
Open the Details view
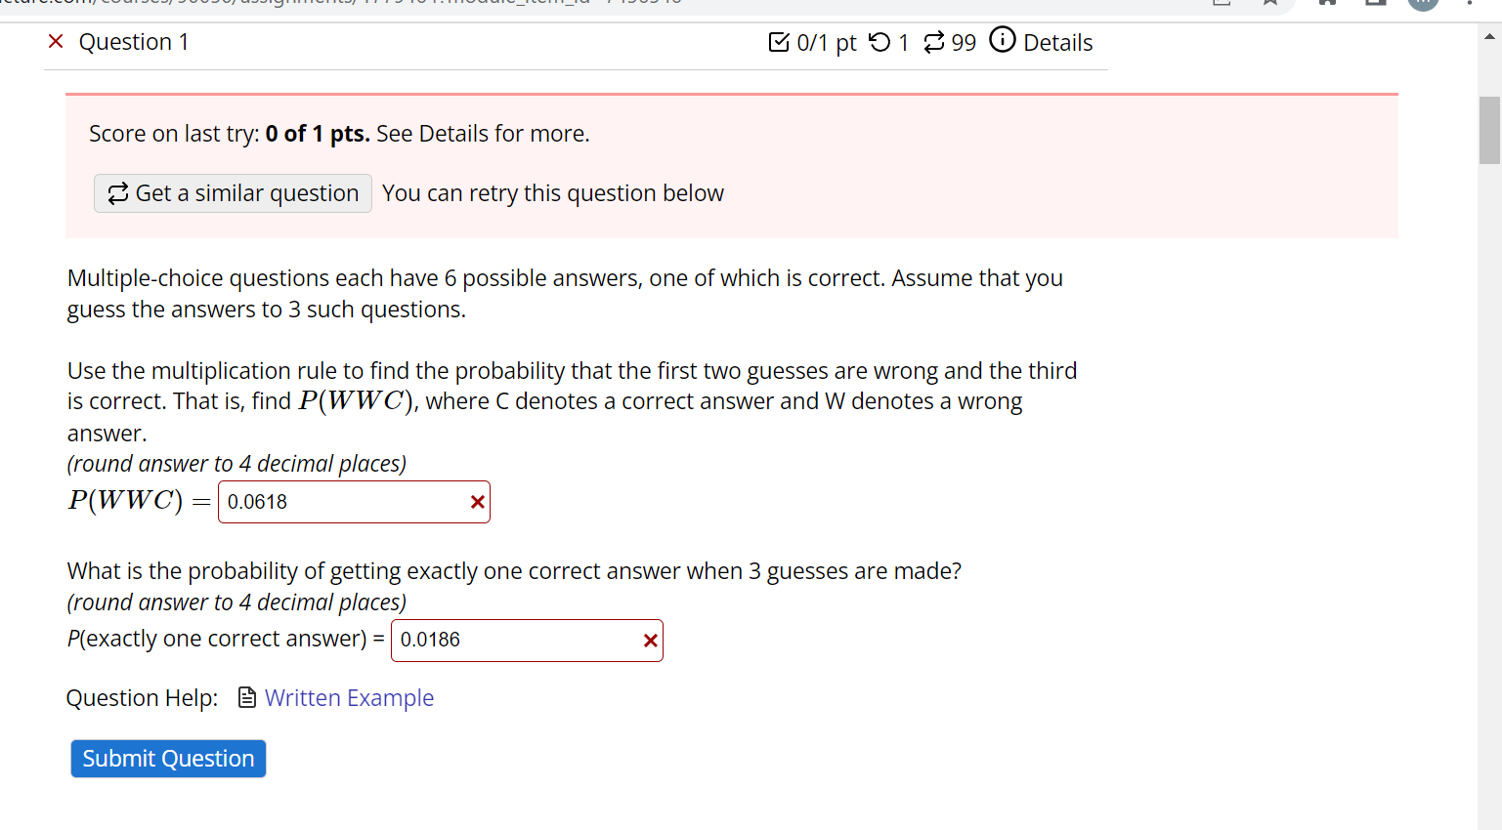click(1059, 42)
